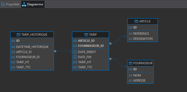Select the TARIF table title header
187x92 pixels.
coord(90,35)
